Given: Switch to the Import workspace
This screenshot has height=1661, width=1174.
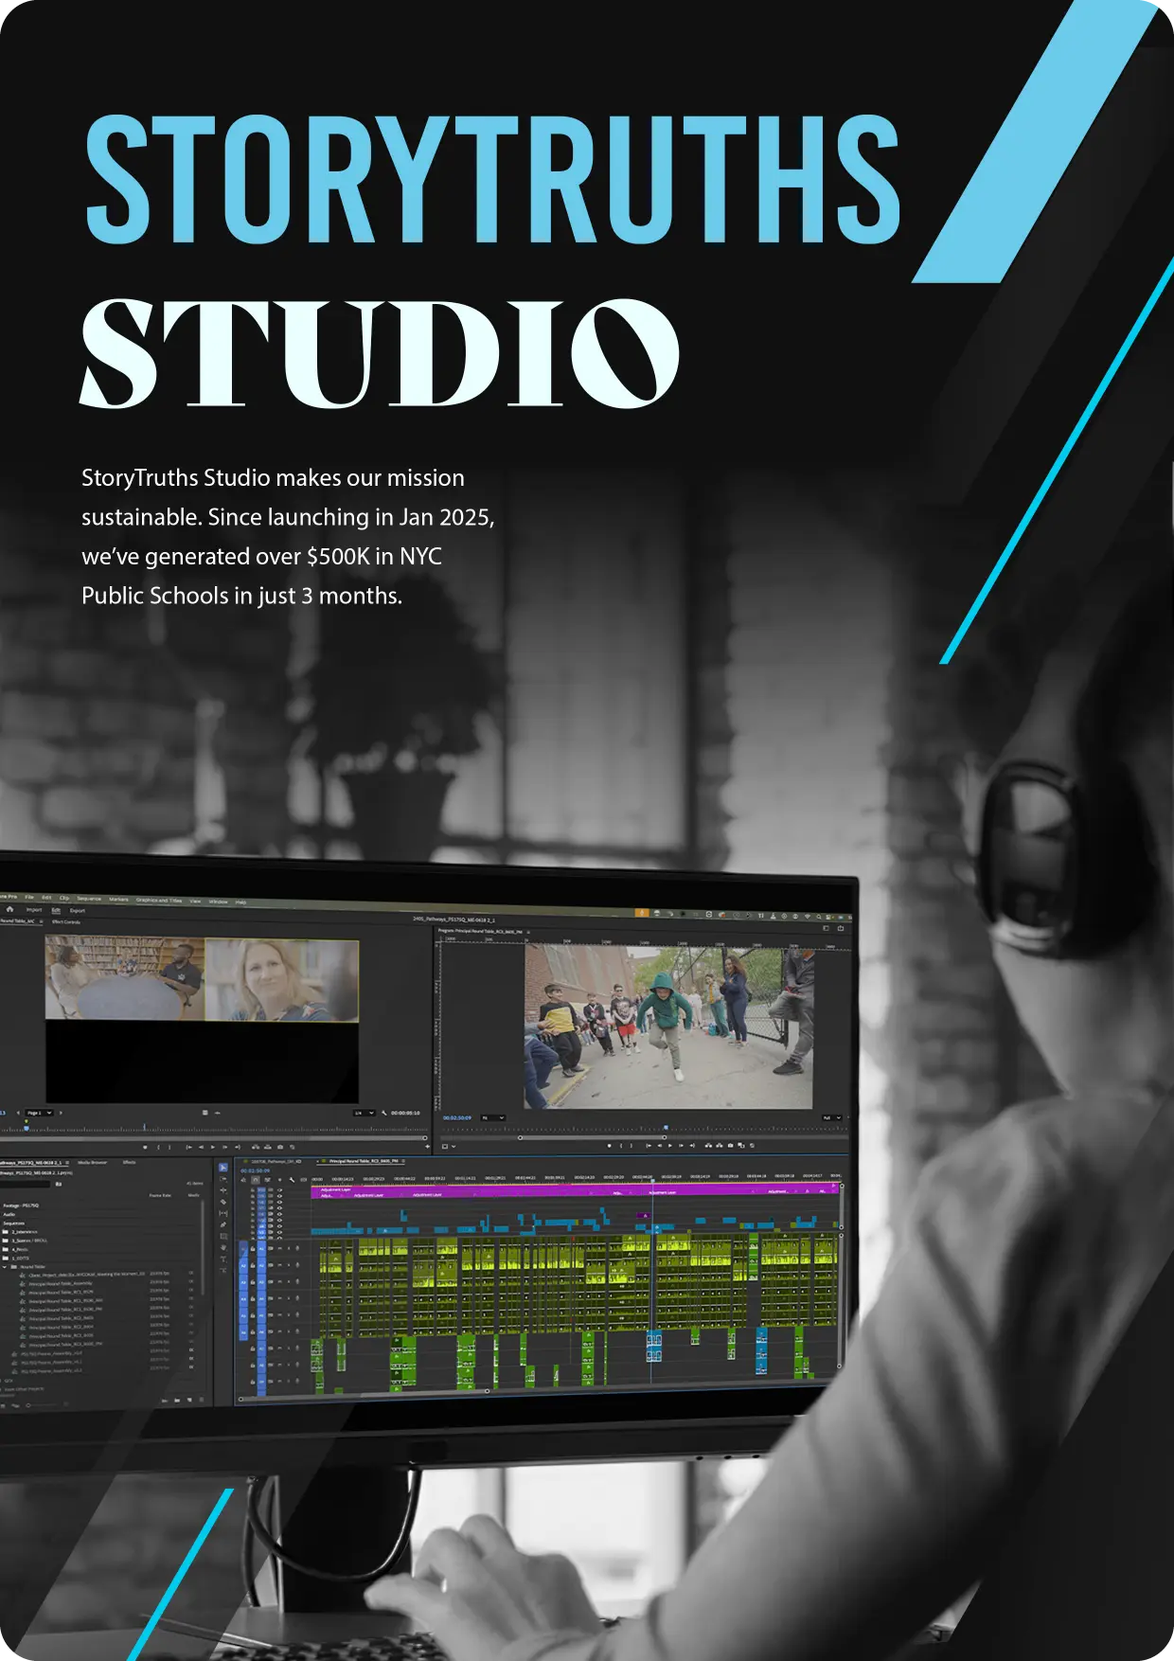Looking at the screenshot, I should click(x=34, y=910).
